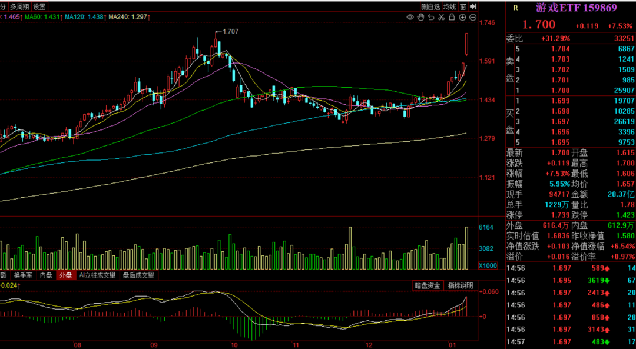Click the 暗盘资金 button
The width and height of the screenshot is (636, 349).
(428, 285)
